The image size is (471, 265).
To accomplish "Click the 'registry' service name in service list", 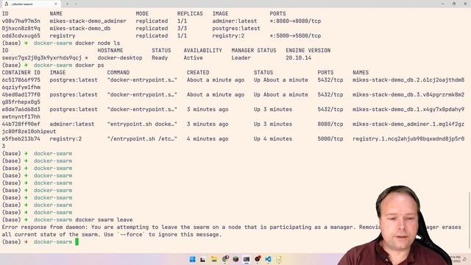I will pos(63,36).
